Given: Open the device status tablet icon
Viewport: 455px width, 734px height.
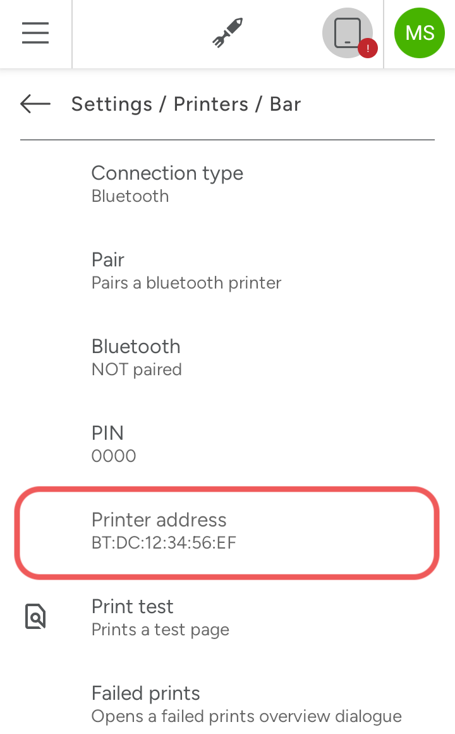Looking at the screenshot, I should pyautogui.click(x=347, y=33).
